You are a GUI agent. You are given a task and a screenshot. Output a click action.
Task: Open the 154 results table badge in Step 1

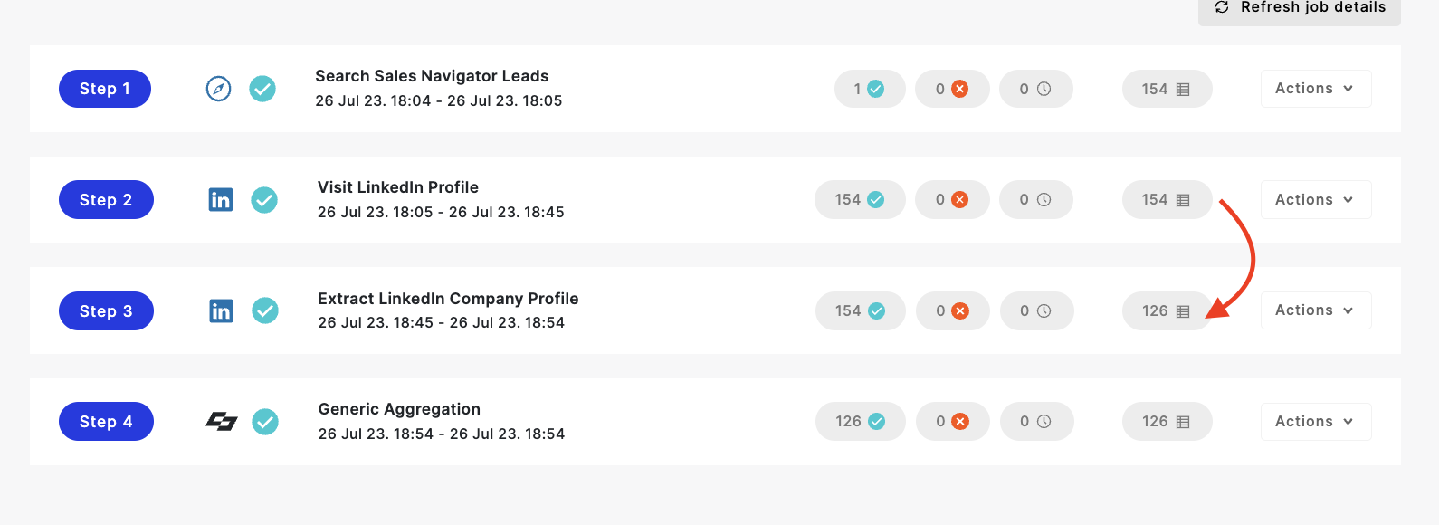coord(1167,89)
